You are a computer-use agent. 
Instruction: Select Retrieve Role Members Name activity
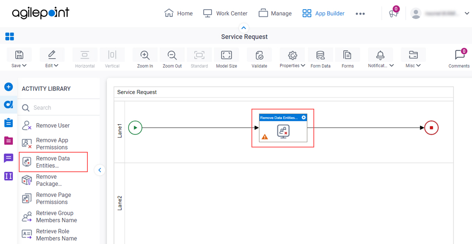coord(49,235)
